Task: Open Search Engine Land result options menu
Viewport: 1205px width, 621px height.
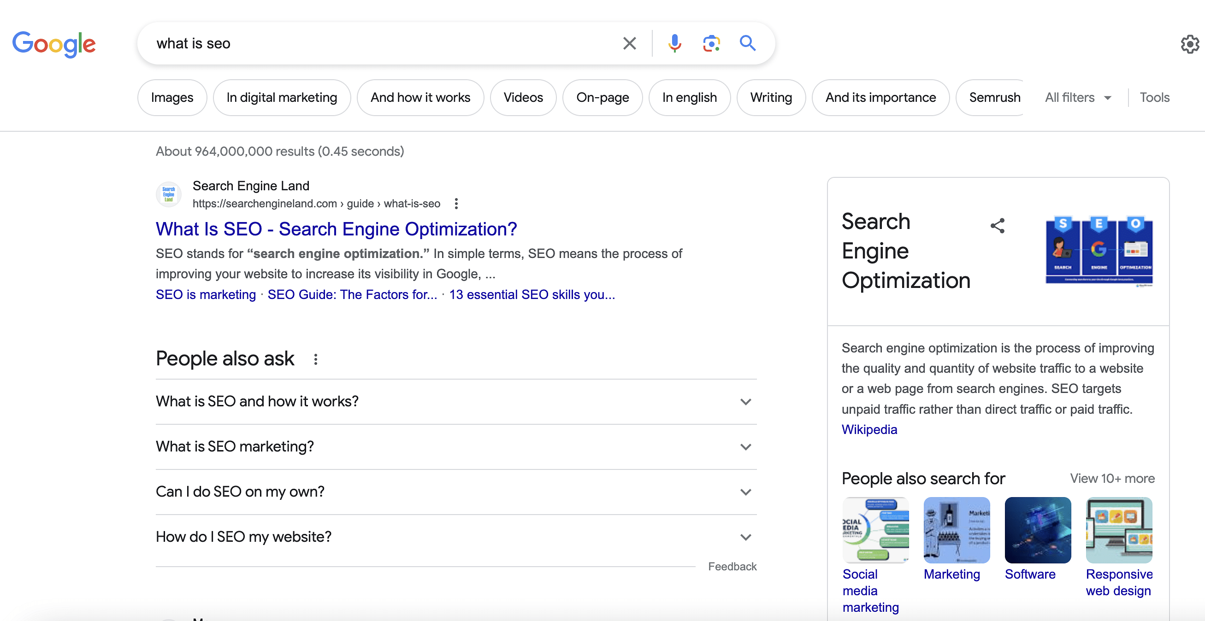Action: pos(456,204)
